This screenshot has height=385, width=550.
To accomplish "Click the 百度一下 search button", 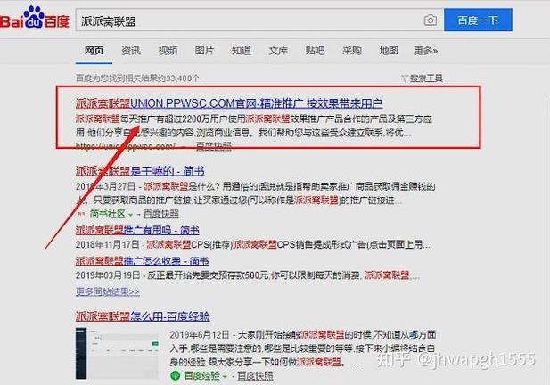I will click(x=478, y=20).
